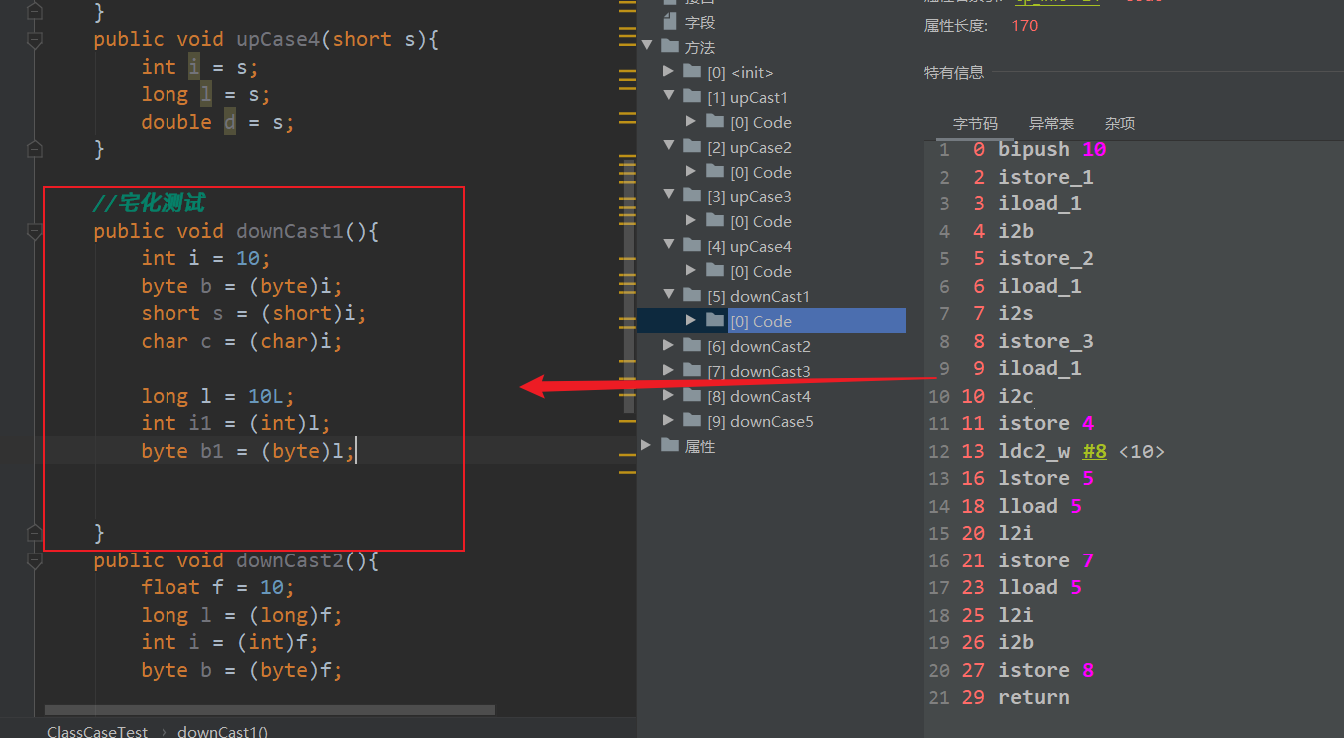The height and width of the screenshot is (738, 1344).
Task: Click the Code folder icon under upCase3
Action: tap(715, 221)
